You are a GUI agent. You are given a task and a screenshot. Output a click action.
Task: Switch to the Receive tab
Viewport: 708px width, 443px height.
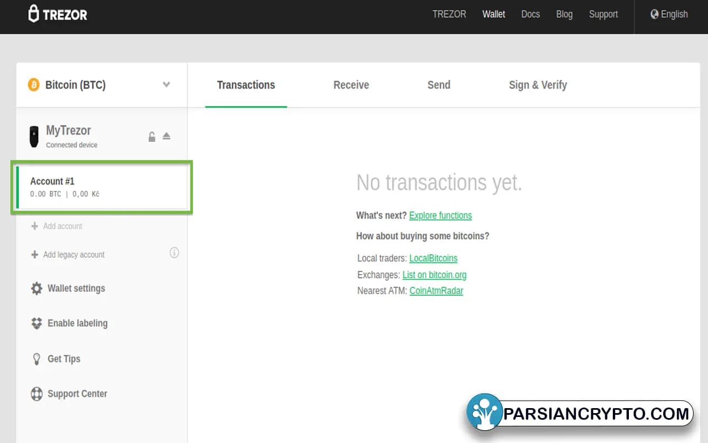pyautogui.click(x=351, y=85)
